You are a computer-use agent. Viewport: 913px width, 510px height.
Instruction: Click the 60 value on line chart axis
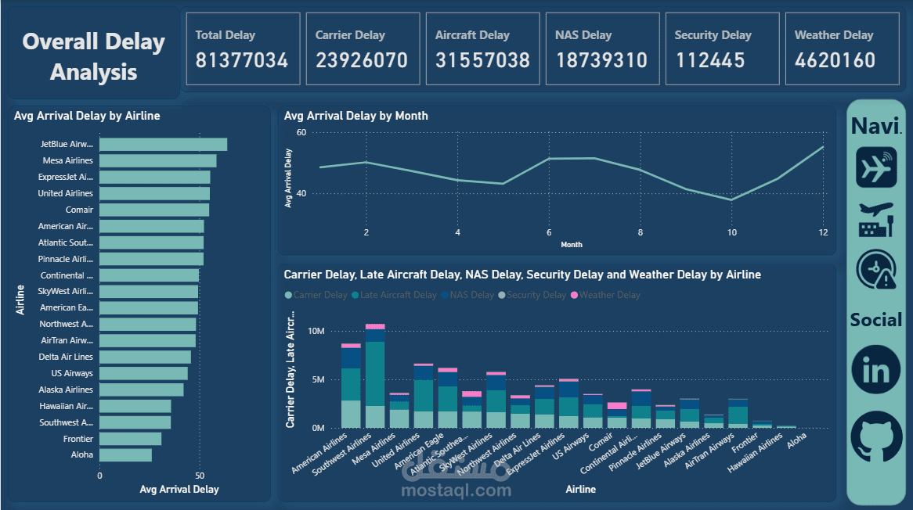(301, 133)
